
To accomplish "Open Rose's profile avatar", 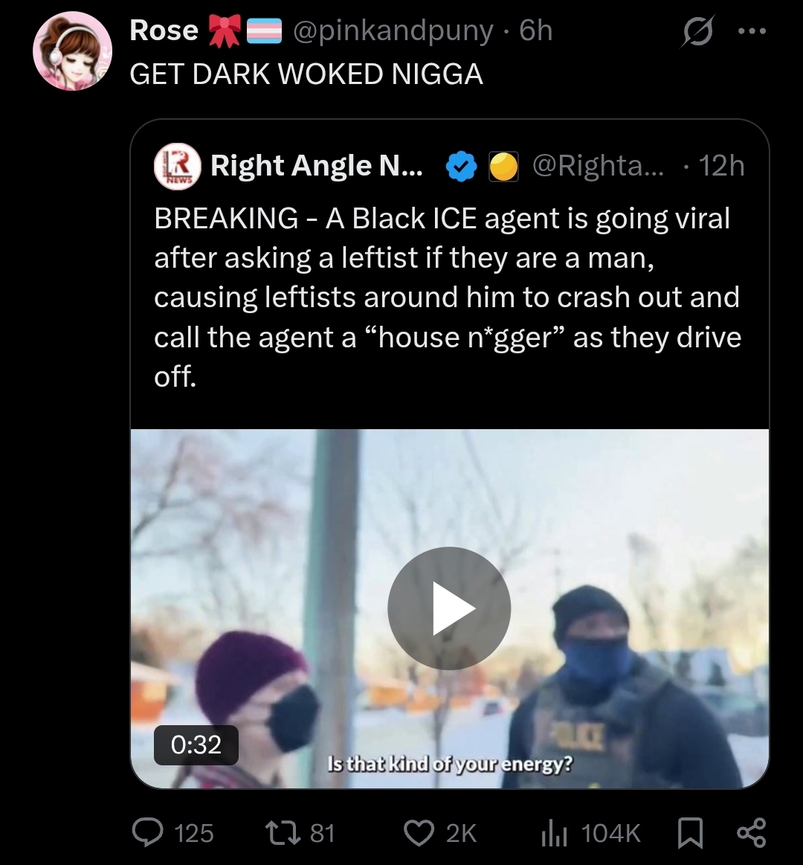I will 72,51.
